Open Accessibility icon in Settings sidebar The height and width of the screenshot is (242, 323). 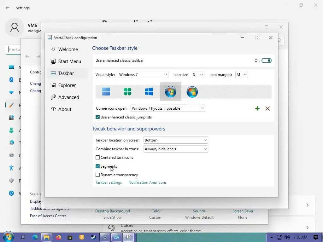(11, 168)
